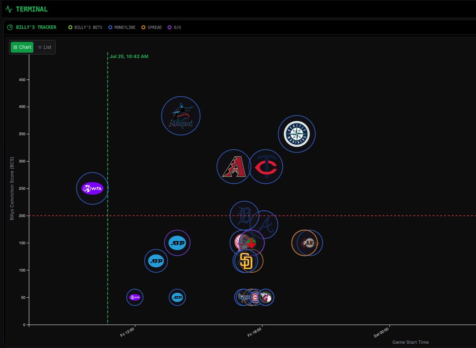Select the Guardians bubble at the bottom
Image resolution: width=476 pixels, height=348 pixels.
point(266,297)
